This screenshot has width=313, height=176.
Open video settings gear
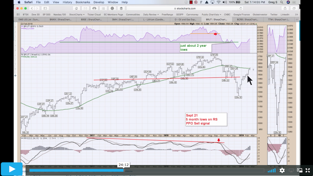pyautogui.click(x=282, y=170)
